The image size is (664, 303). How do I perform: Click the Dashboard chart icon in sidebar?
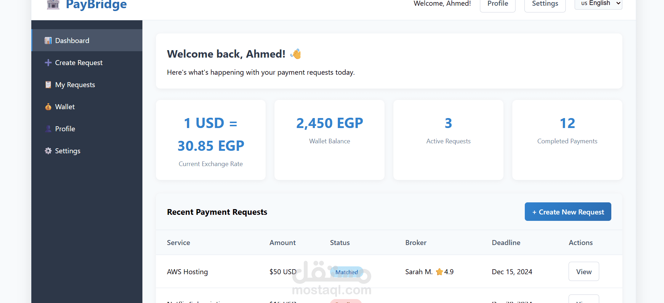pyautogui.click(x=48, y=41)
